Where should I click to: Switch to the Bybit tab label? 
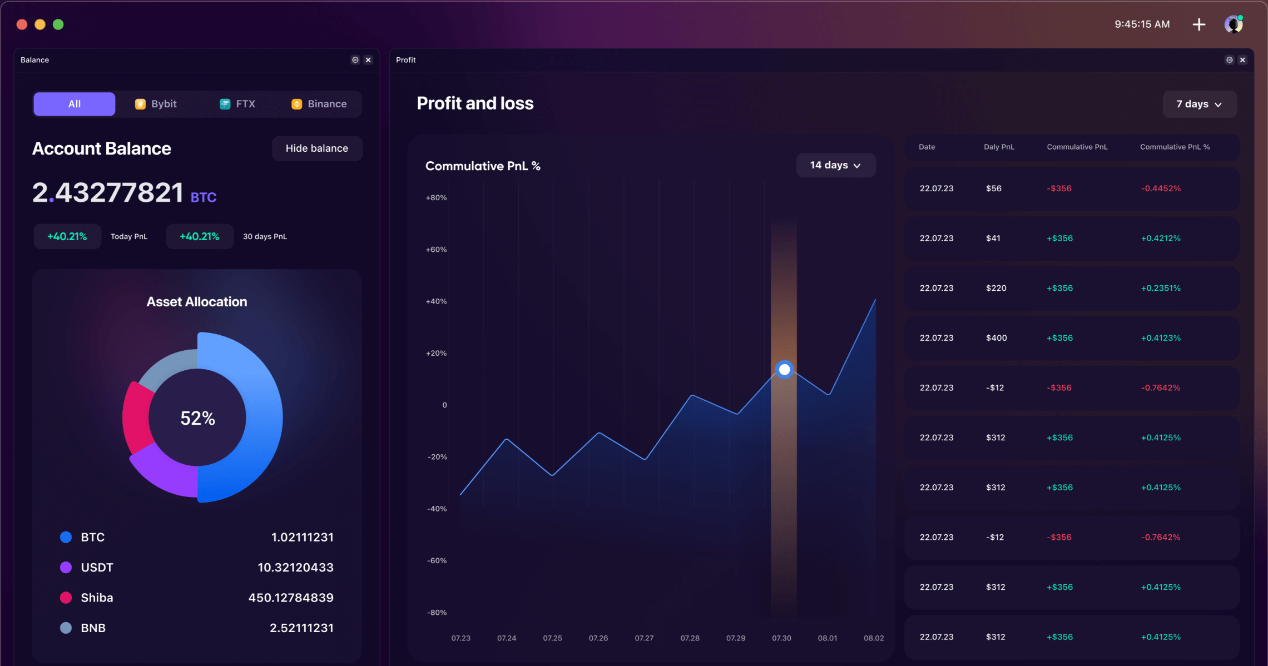[164, 104]
